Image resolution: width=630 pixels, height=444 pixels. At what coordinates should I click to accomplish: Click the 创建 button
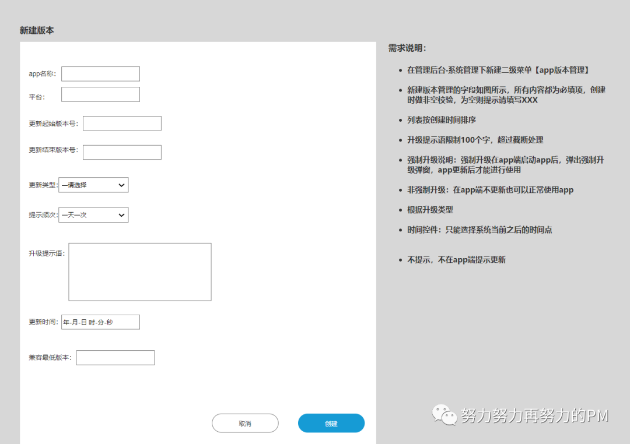(x=331, y=423)
